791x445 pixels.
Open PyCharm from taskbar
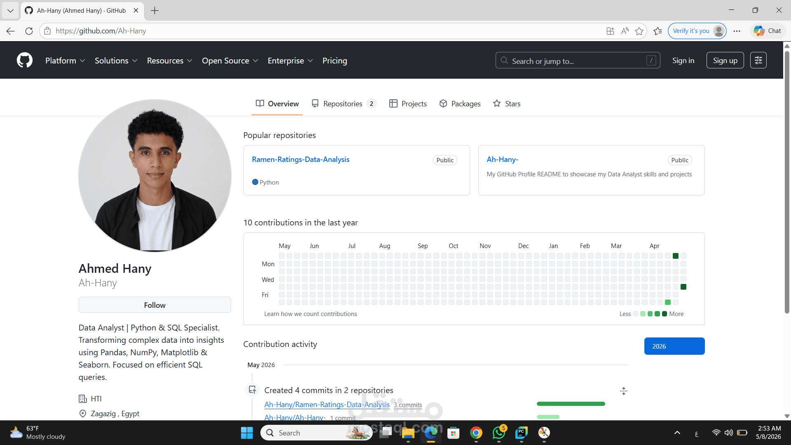[x=522, y=433]
